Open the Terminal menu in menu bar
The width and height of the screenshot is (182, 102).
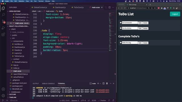click(41, 1)
